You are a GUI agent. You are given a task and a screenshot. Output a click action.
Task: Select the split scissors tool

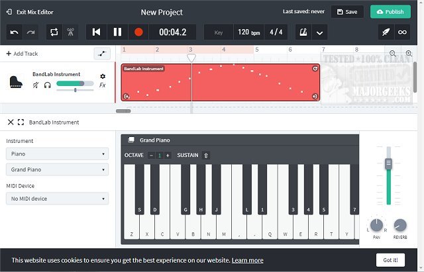coord(70,32)
